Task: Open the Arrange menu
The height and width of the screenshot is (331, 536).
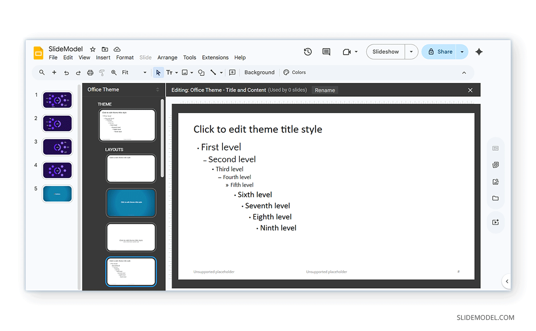Action: point(167,57)
